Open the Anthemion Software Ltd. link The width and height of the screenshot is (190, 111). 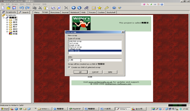coord(118,84)
